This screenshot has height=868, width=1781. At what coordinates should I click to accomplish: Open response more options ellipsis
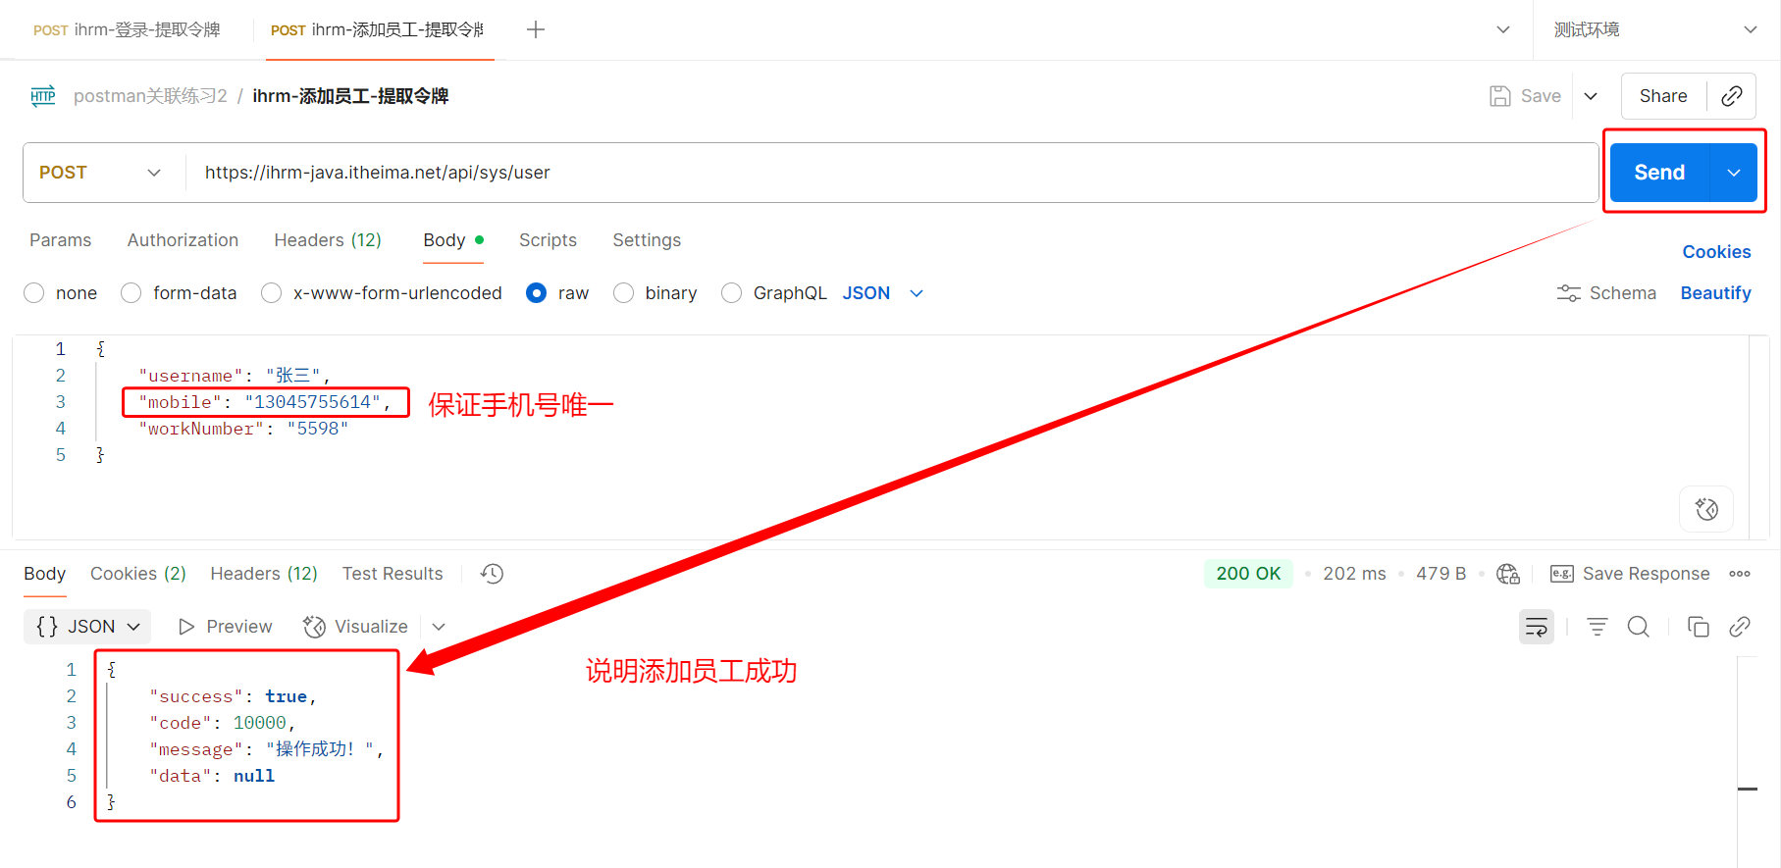[1740, 574]
